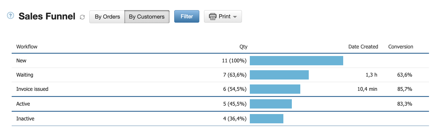Screen dimensions: 443x130
Task: Refresh the Sales Funnel report
Action: [x=82, y=17]
